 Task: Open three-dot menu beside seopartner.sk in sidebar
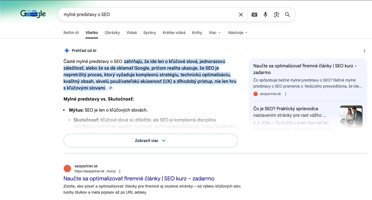pyautogui.click(x=286, y=94)
